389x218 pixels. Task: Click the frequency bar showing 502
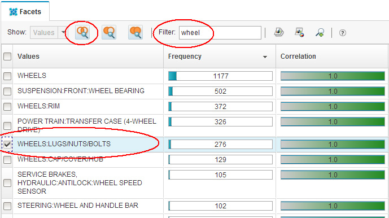click(x=220, y=91)
